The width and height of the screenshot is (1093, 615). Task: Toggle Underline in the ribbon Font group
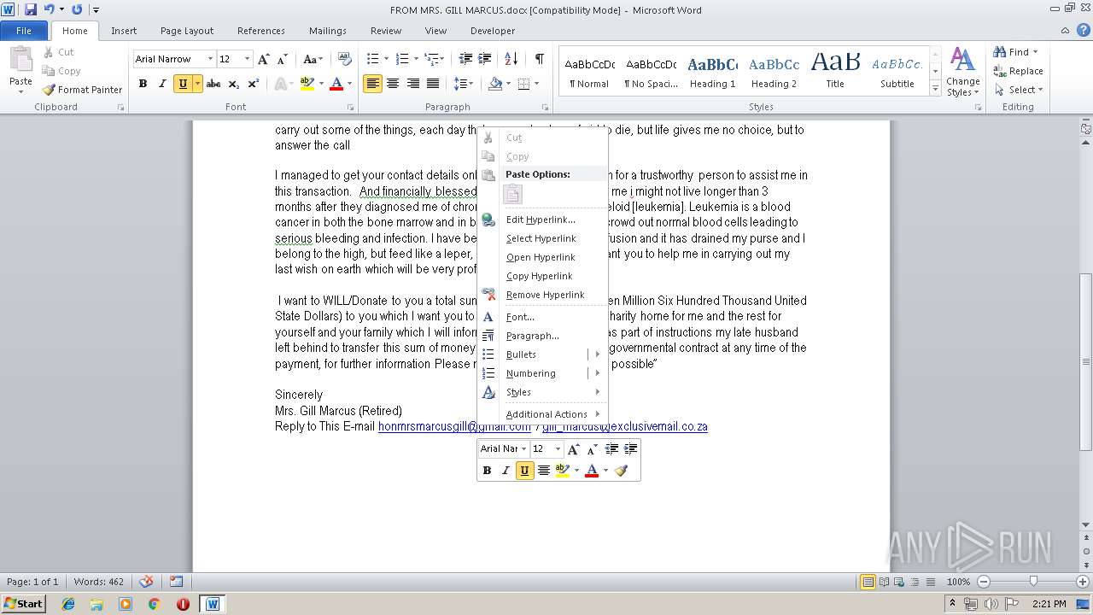tap(182, 84)
